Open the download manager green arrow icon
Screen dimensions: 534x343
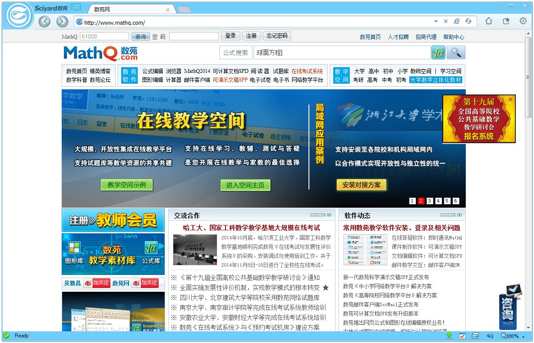449,336
